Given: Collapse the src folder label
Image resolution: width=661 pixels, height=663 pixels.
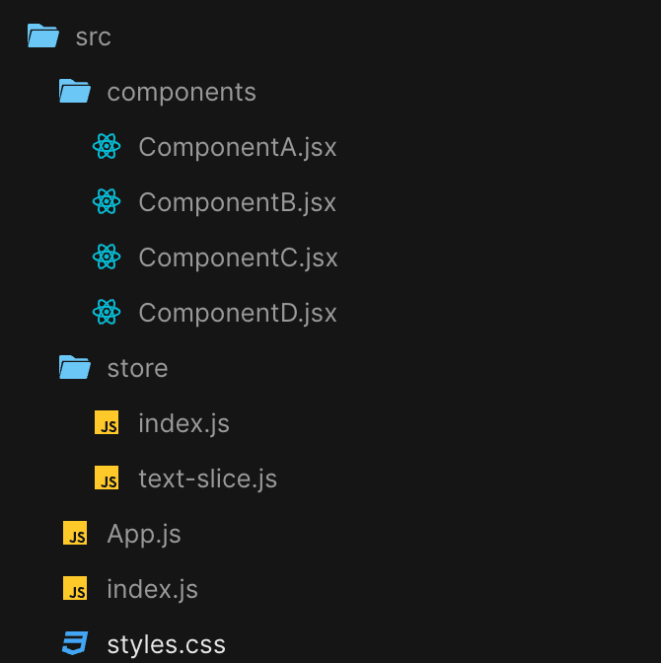Looking at the screenshot, I should [x=94, y=37].
